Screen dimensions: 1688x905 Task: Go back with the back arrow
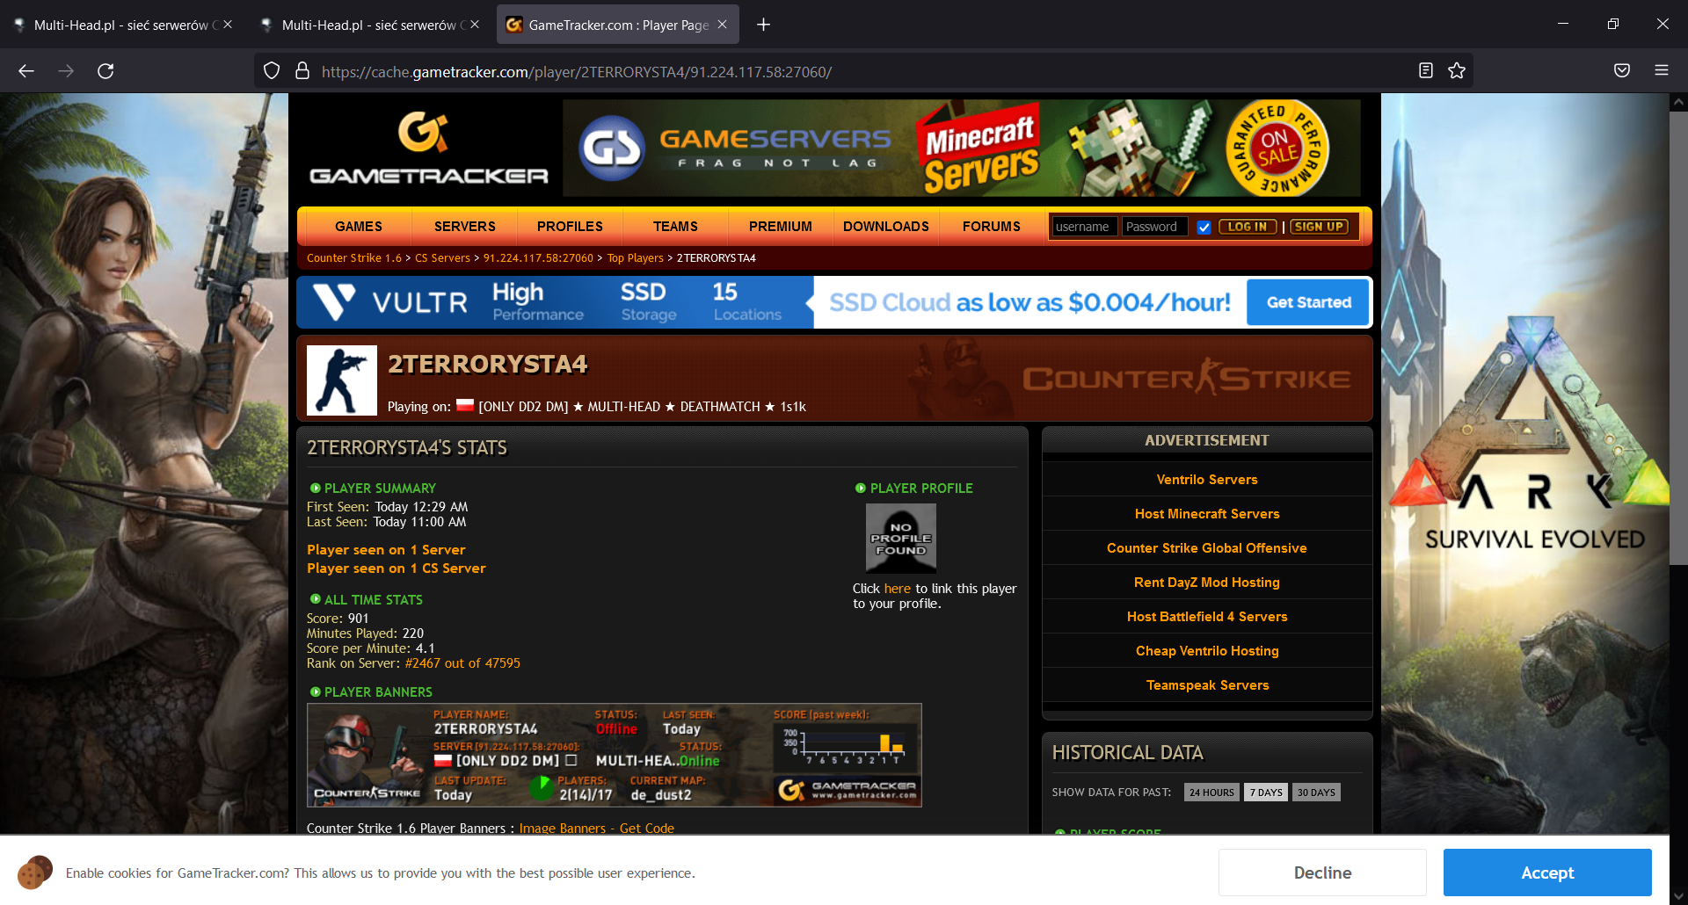point(26,71)
